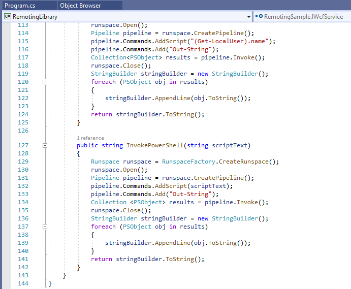Click line number 113

click(23, 25)
